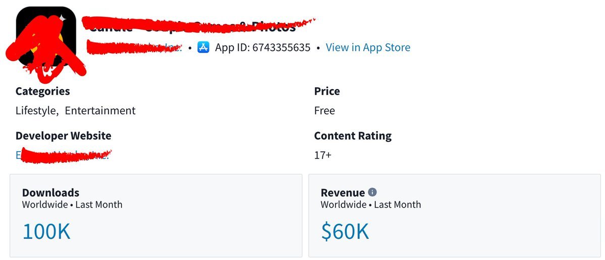
Task: Click the app thumbnail icon
Action: (x=46, y=37)
